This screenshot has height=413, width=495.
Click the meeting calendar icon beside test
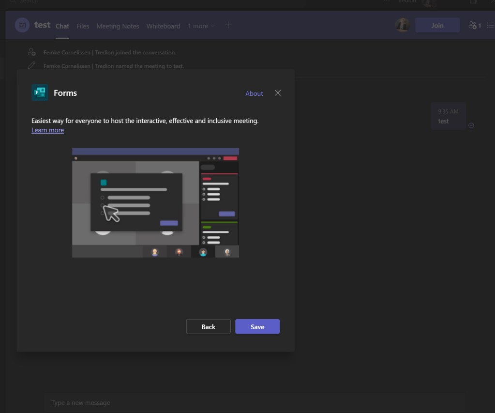click(22, 25)
